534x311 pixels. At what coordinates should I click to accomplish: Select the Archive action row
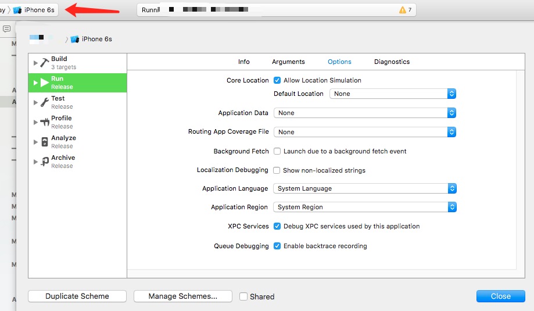[x=78, y=162]
